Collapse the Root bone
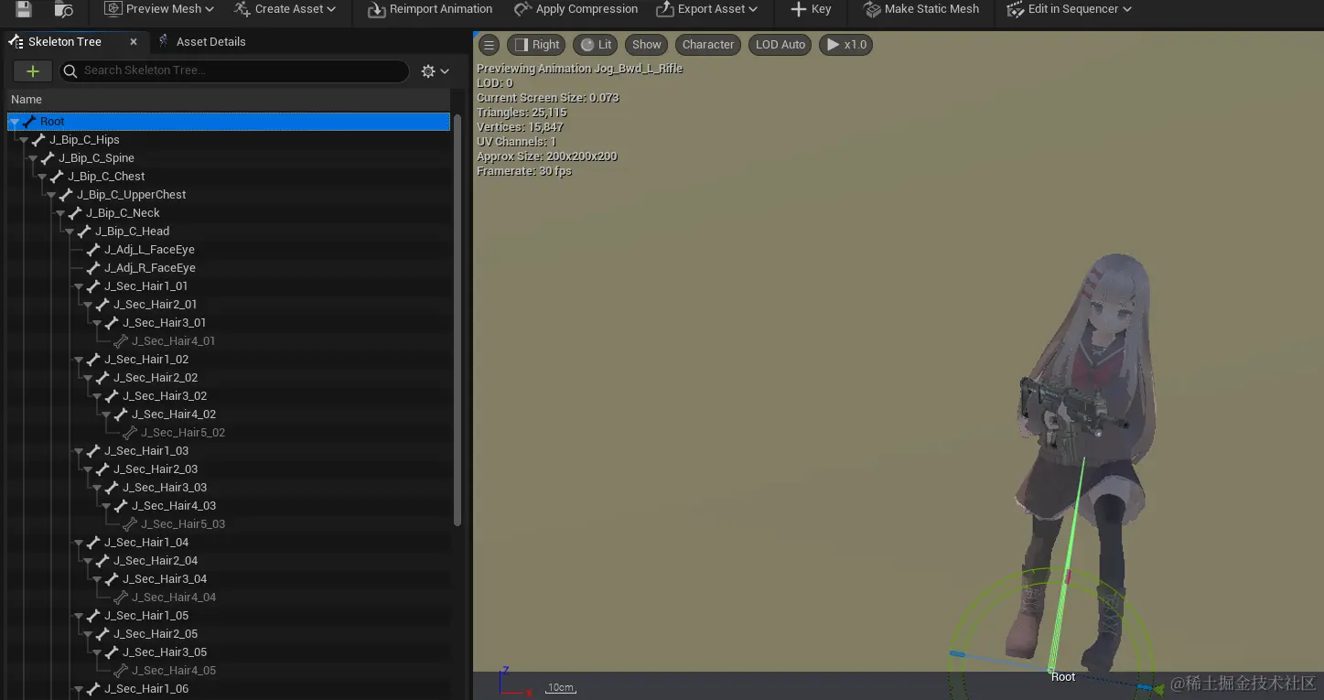 click(x=15, y=122)
